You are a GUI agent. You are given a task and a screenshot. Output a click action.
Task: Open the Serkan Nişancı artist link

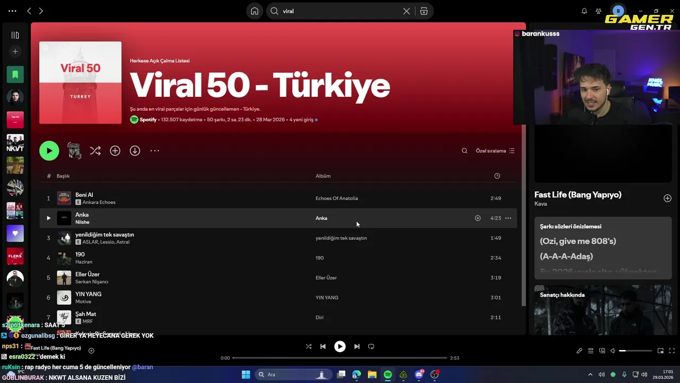click(92, 282)
